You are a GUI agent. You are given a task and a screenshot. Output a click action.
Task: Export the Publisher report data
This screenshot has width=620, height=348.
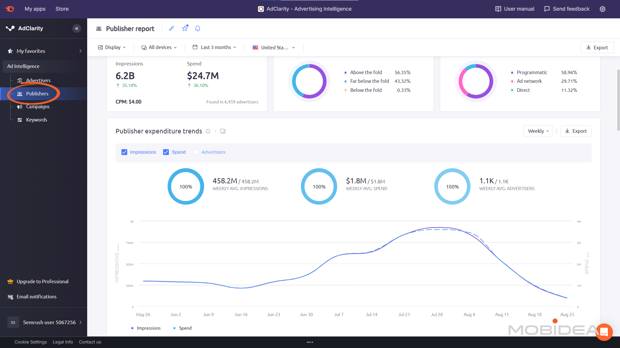(x=597, y=47)
